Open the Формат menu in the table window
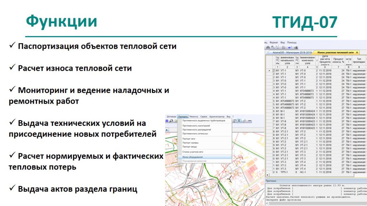This screenshot has height=206, width=367. click(273, 43)
